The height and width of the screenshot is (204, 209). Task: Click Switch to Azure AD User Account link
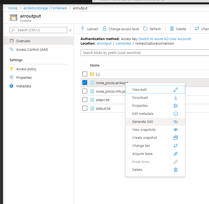click(x=165, y=39)
